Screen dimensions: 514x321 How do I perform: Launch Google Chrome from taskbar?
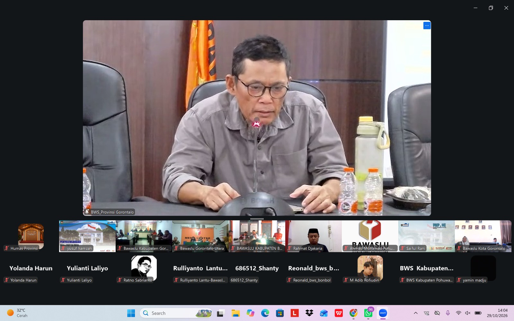(x=353, y=313)
